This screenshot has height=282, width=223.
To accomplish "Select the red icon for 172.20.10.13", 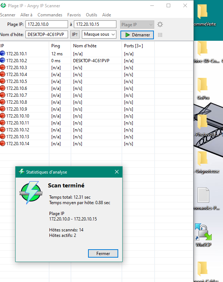I will [3, 136].
